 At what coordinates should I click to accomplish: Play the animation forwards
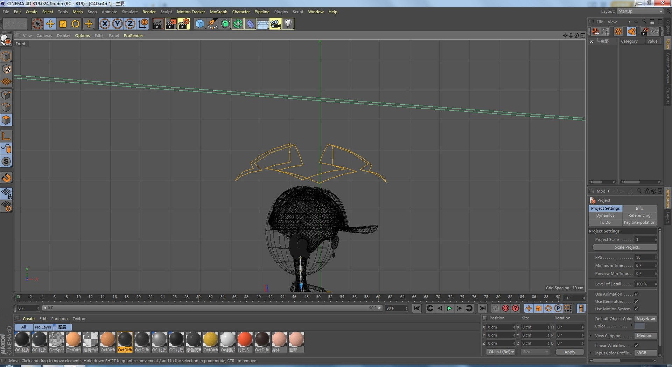(x=449, y=308)
